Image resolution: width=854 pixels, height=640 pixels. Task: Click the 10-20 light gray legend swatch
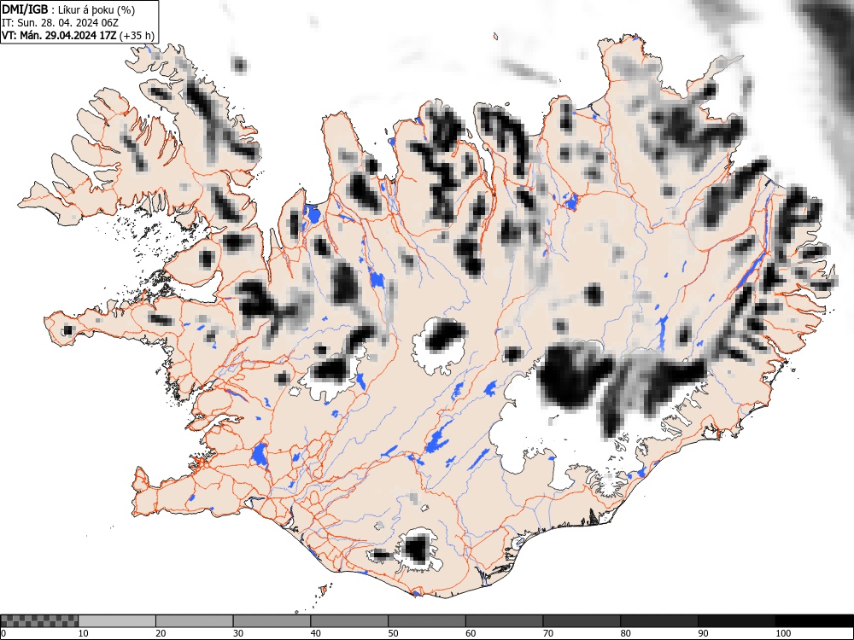coord(117,621)
